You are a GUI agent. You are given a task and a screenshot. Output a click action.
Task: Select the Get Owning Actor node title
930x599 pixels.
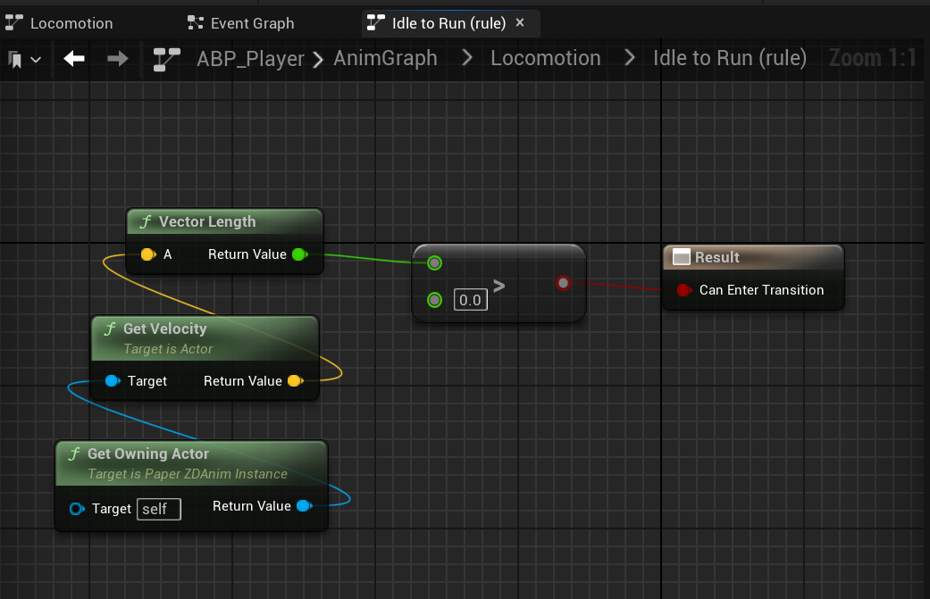coord(148,454)
